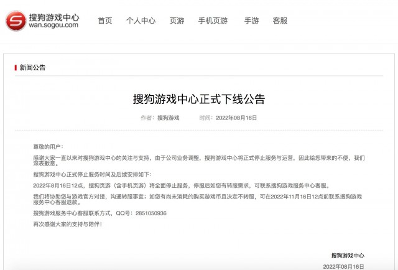
Task: Click the paragraph starting 2022年8月16日12点
Action: tap(182, 185)
